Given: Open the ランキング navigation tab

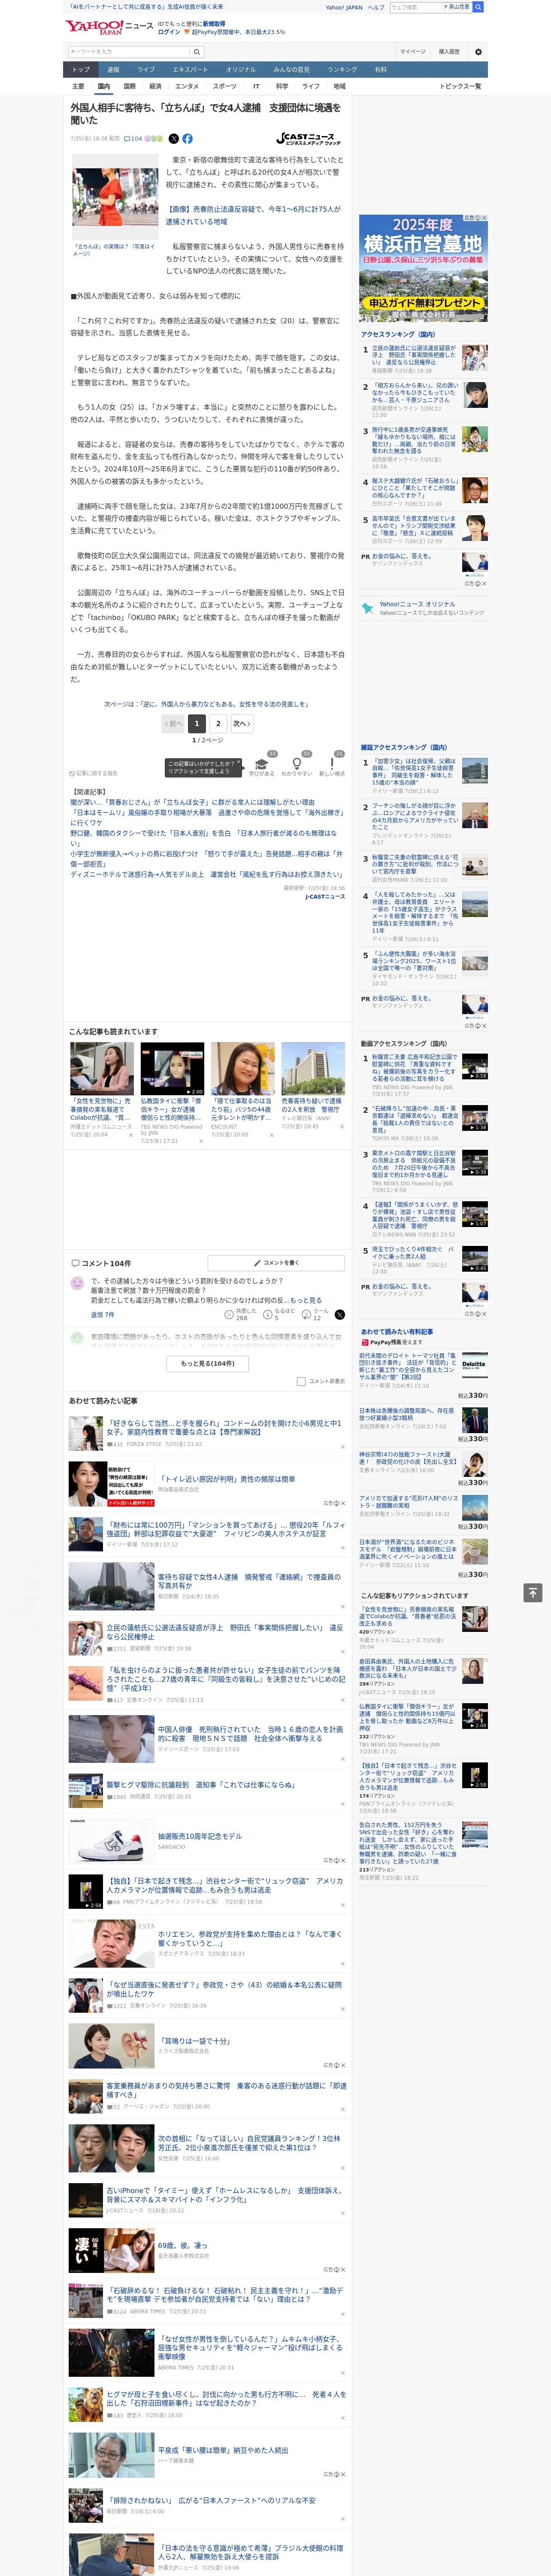Looking at the screenshot, I should coord(342,70).
